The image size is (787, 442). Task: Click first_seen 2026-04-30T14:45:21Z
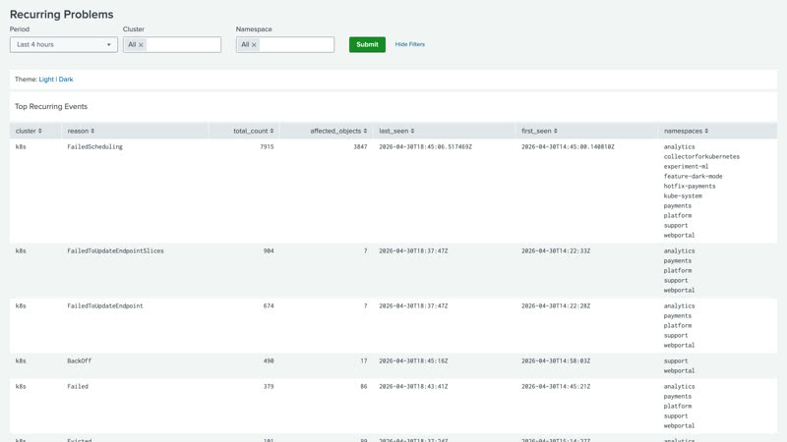(556, 387)
